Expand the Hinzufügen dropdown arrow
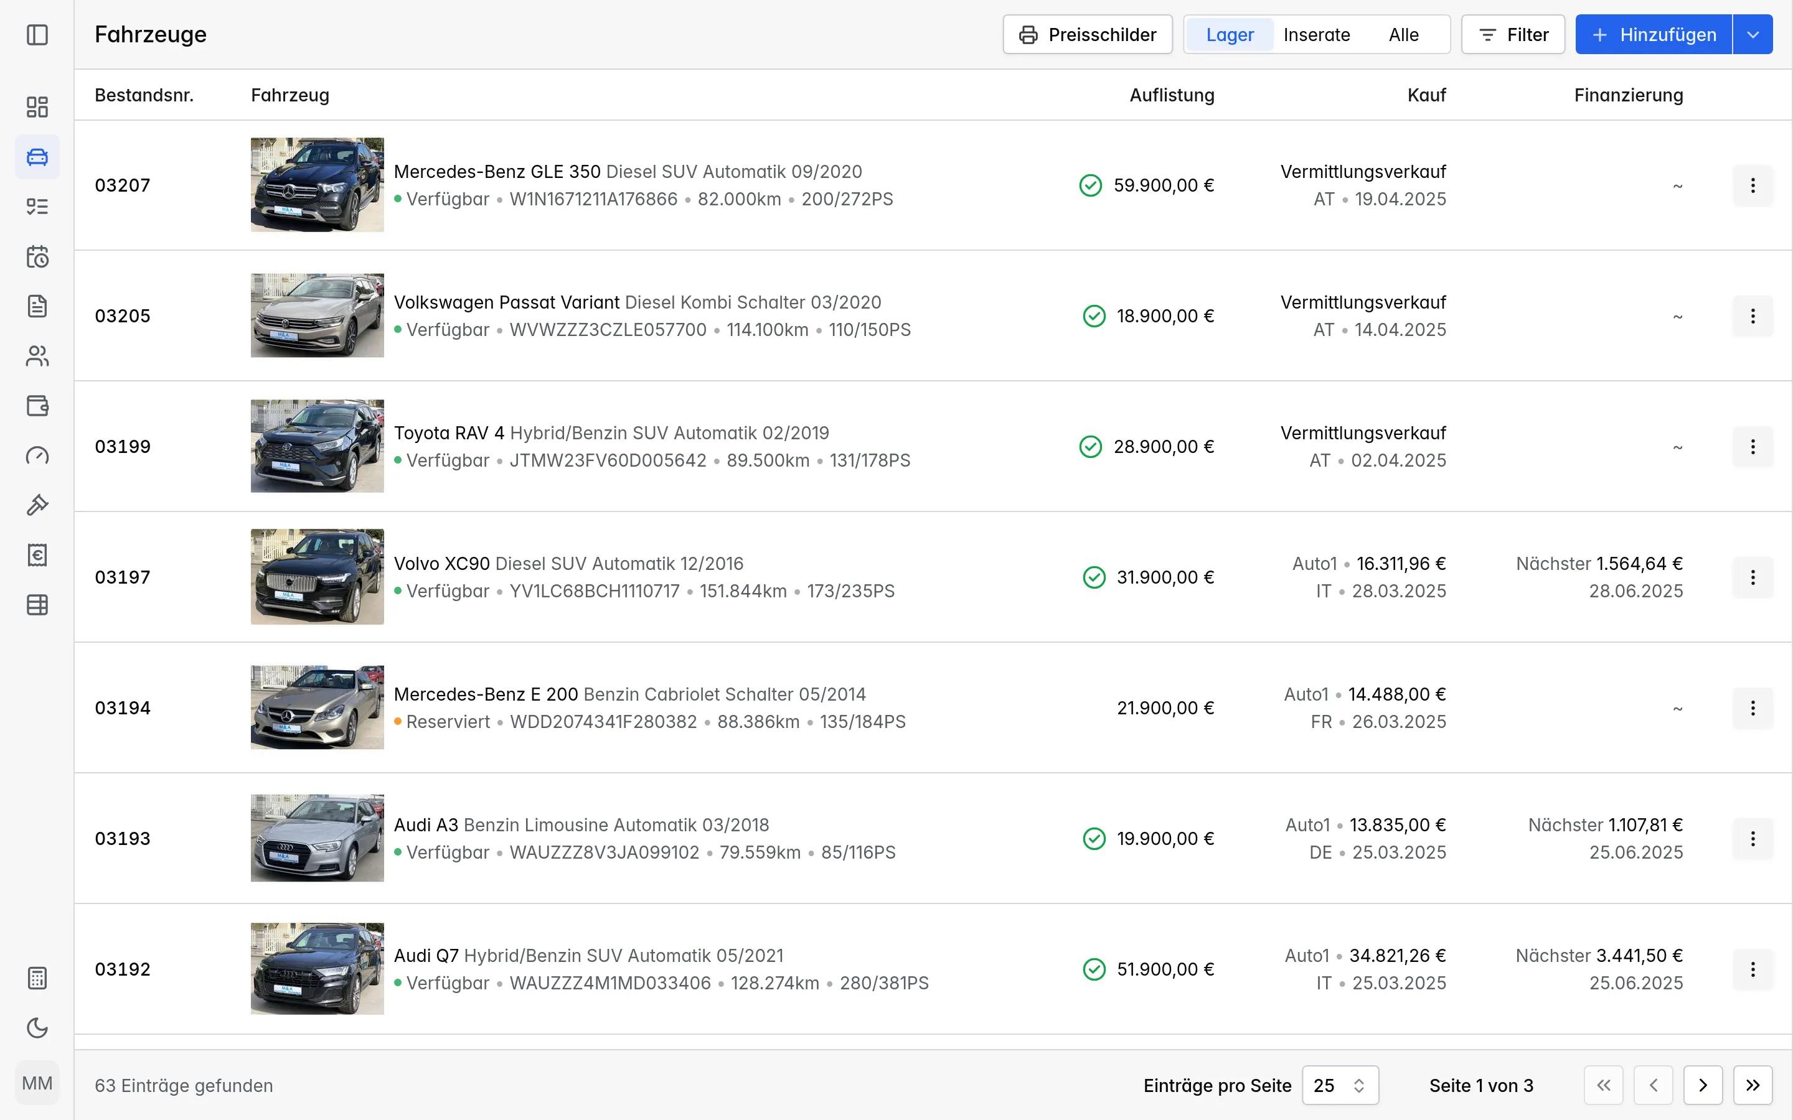1793x1120 pixels. tap(1753, 35)
